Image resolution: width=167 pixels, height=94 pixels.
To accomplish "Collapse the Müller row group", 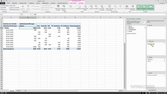I will 4,28.
